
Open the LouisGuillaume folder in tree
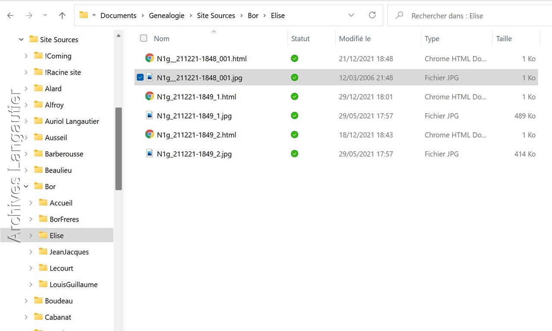coord(74,285)
